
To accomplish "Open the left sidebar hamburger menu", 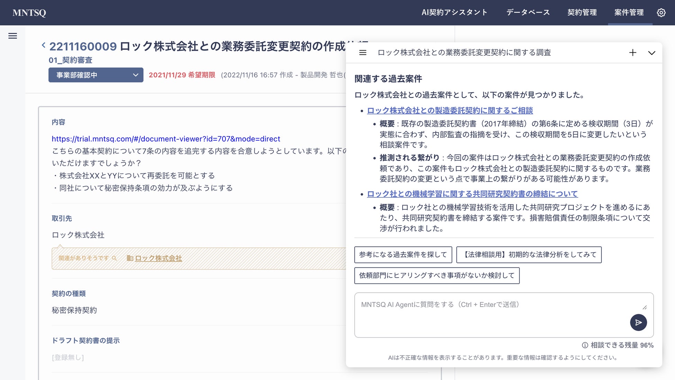I will click(13, 36).
